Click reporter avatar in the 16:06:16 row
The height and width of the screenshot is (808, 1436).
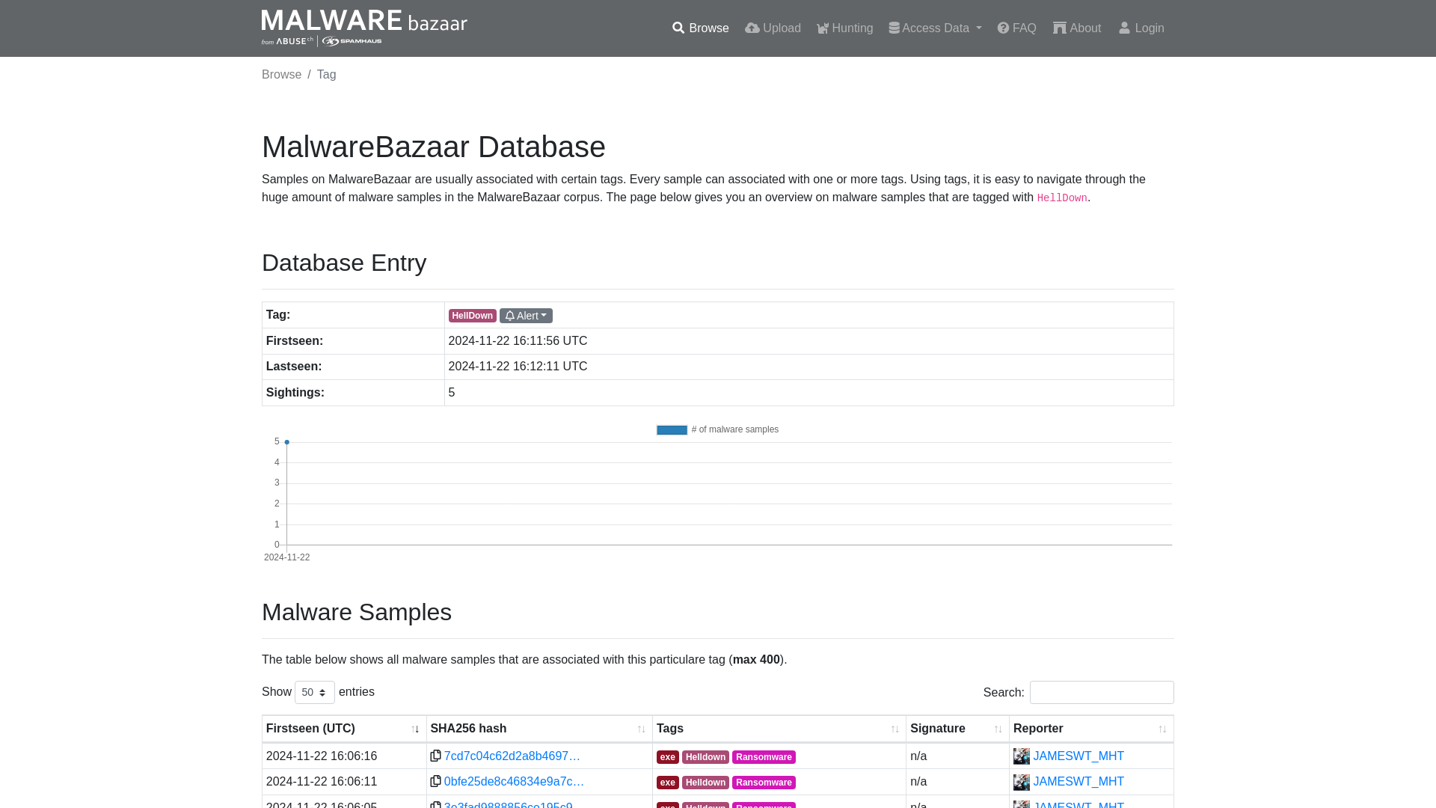1022,756
